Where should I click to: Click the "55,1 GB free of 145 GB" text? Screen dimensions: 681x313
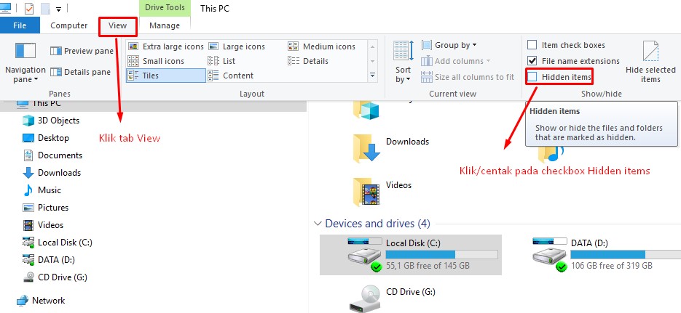[x=428, y=265]
